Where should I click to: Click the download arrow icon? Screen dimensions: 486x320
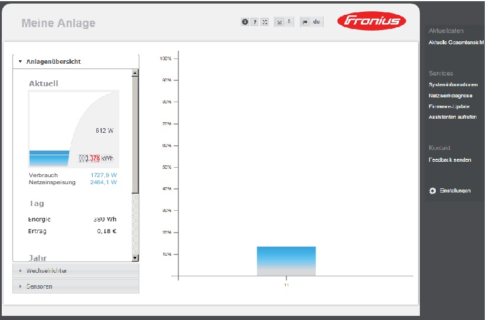click(x=280, y=22)
